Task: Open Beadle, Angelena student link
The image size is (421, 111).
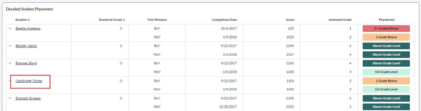Action: (x=28, y=28)
